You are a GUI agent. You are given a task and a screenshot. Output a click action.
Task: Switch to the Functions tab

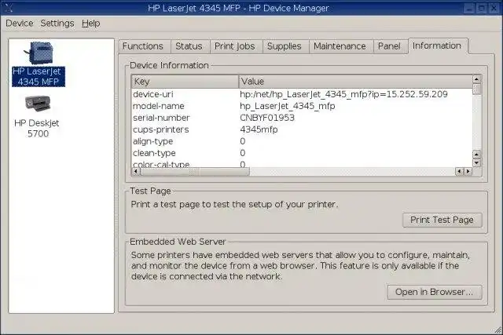coord(143,46)
